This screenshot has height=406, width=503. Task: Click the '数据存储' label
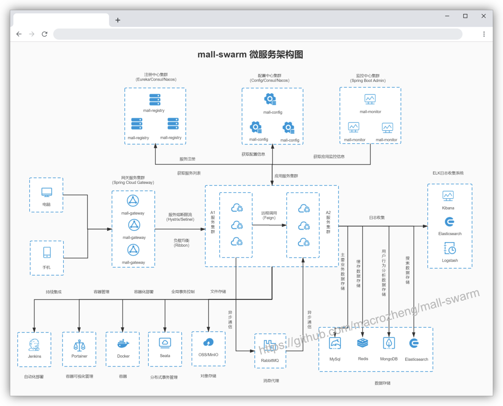click(x=382, y=383)
